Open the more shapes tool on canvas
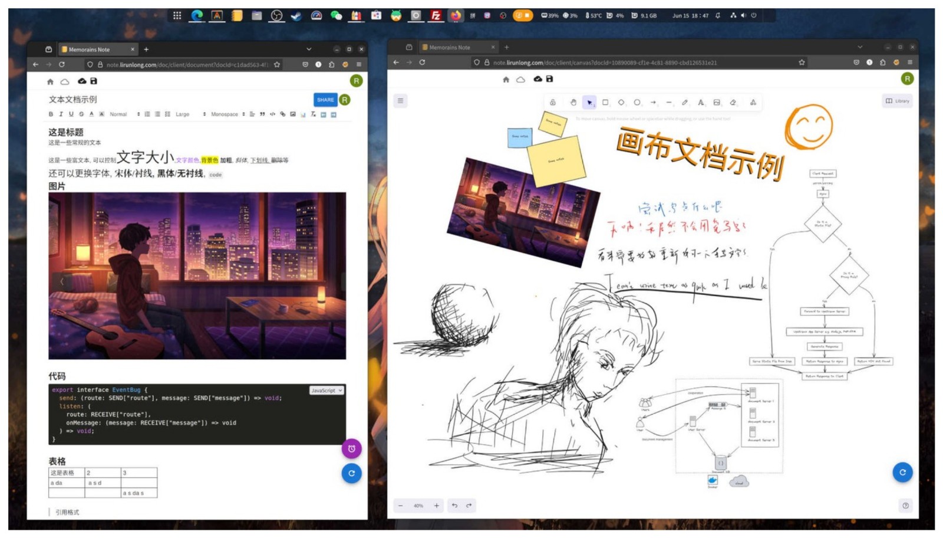This screenshot has width=943, height=538. click(x=753, y=103)
